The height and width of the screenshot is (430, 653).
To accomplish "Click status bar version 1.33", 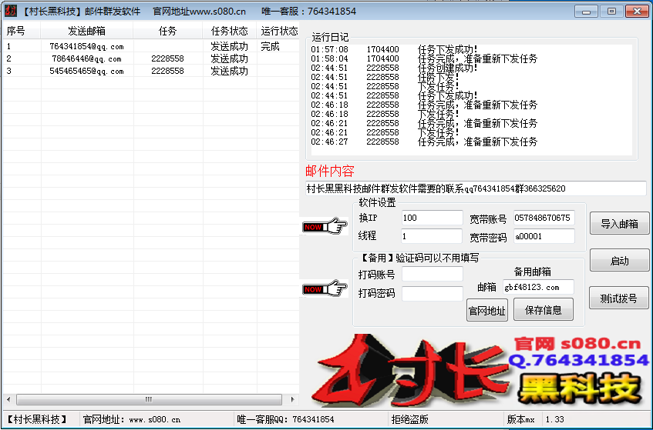I will tap(555, 419).
